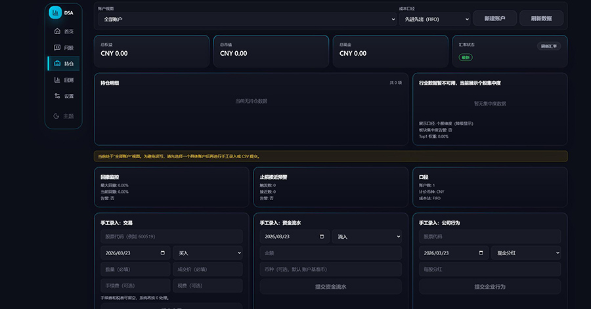Viewport: 591px width, 309px height.
Task: Open calendar picker icon in 资金流水 date field
Action: (x=322, y=236)
